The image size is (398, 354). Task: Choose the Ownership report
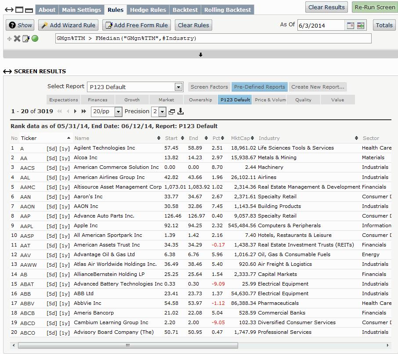point(200,100)
